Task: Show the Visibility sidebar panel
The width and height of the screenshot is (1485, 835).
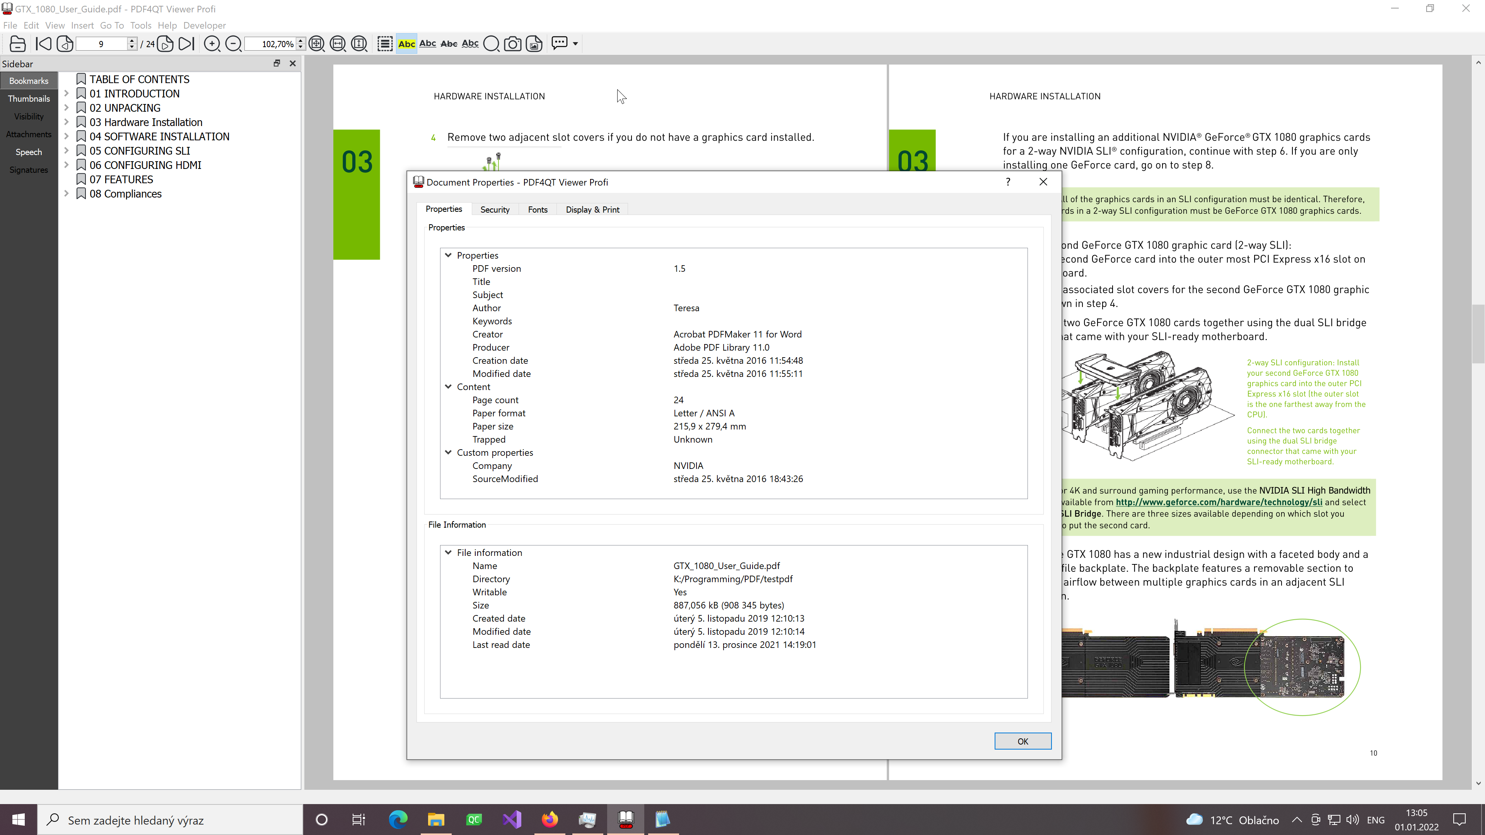Action: click(29, 116)
